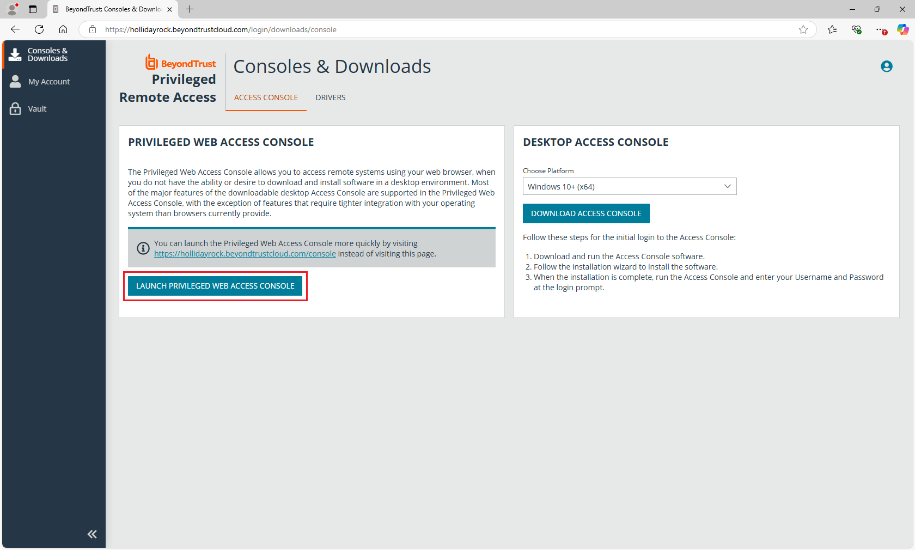Click step 'Follow the installation wizard'

point(626,267)
